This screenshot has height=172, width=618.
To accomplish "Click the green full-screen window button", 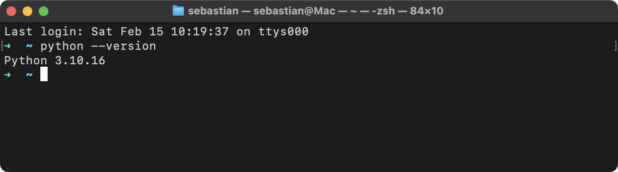I will pyautogui.click(x=44, y=11).
